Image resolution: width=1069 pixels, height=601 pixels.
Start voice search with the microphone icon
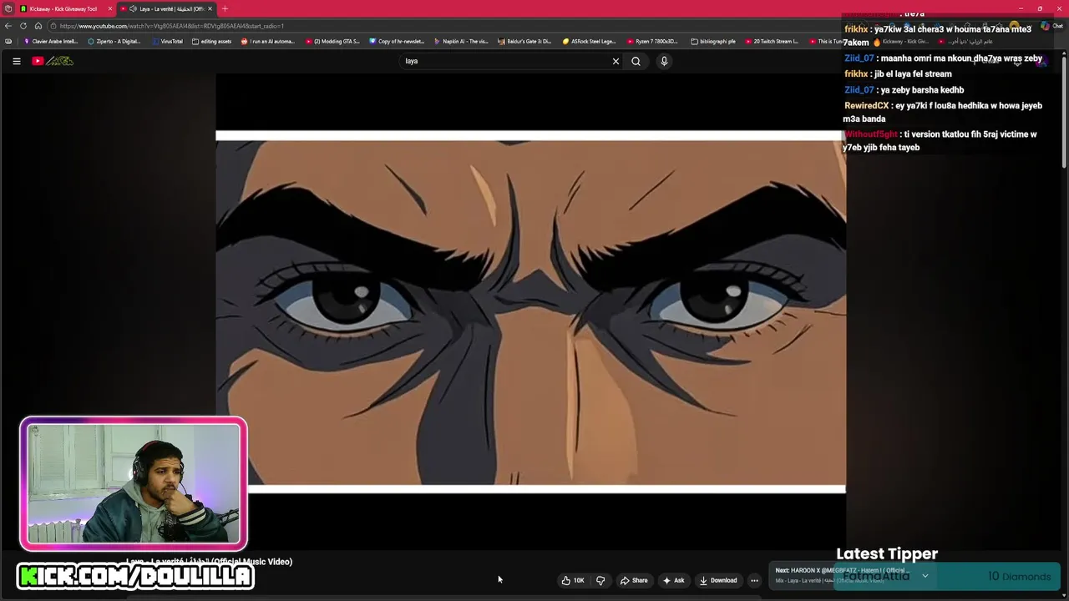(664, 61)
